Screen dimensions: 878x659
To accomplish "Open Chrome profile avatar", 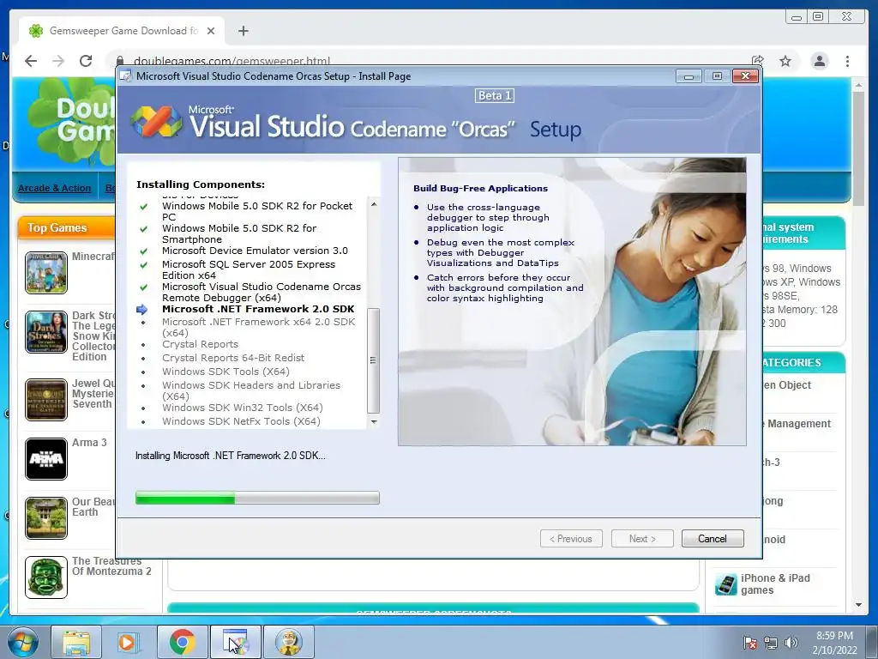I will (x=819, y=61).
